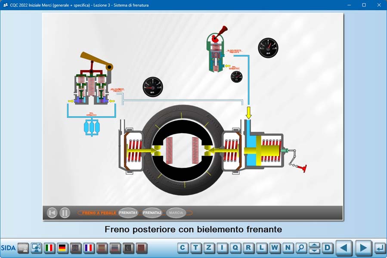Click the red parking brake lever
387x258 pixels.
(223, 32)
